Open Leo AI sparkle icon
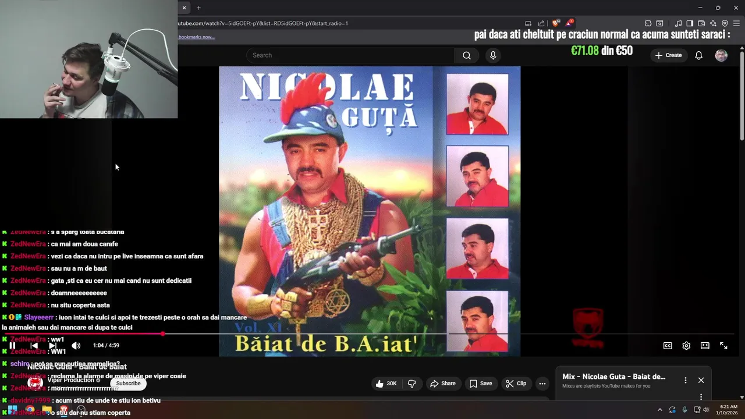The image size is (745, 419). 713,23
